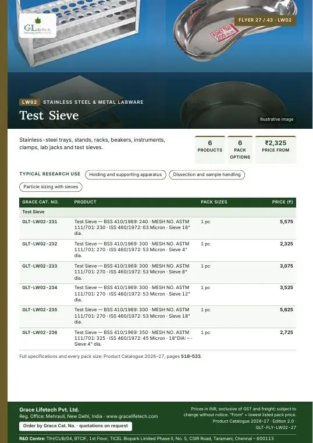Click catalogue number GLT-LW02-233

(40, 266)
